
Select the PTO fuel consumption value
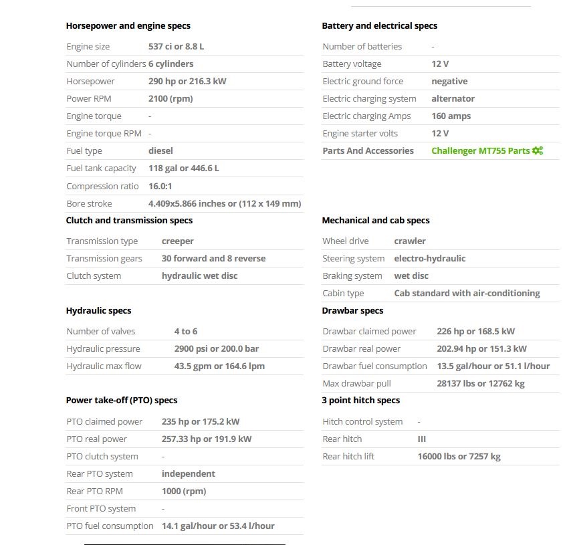pyautogui.click(x=218, y=526)
